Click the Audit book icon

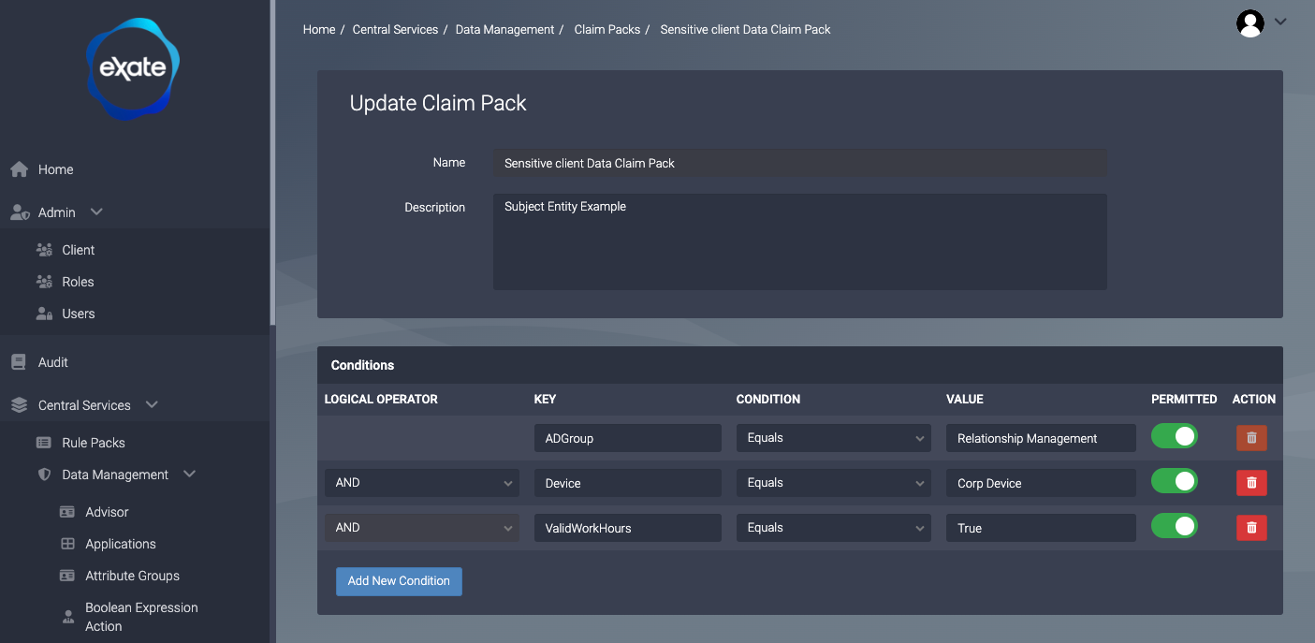click(x=19, y=362)
